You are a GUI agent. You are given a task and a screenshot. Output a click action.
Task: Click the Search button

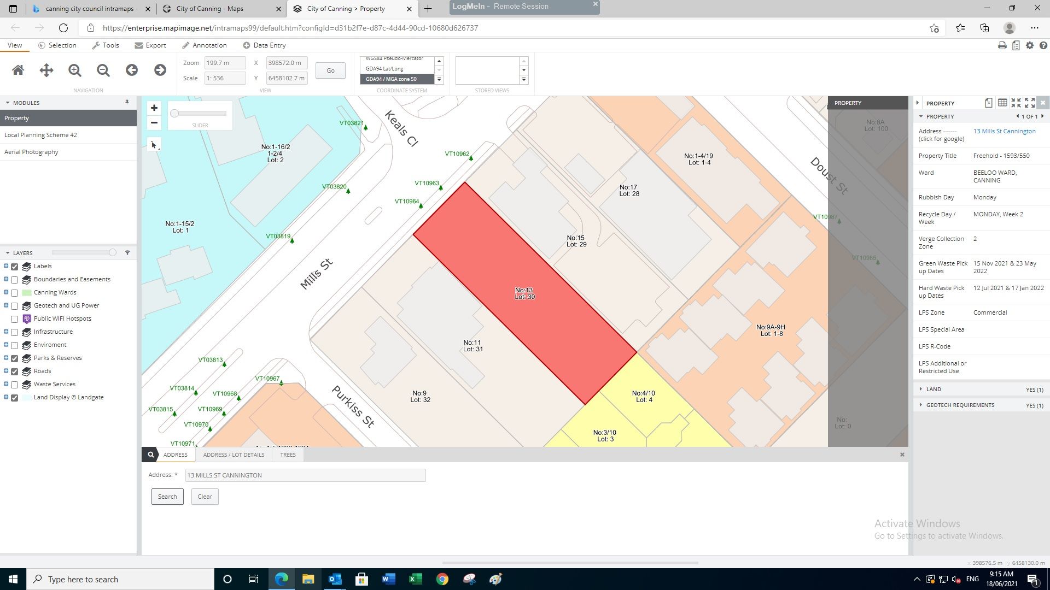pyautogui.click(x=167, y=497)
